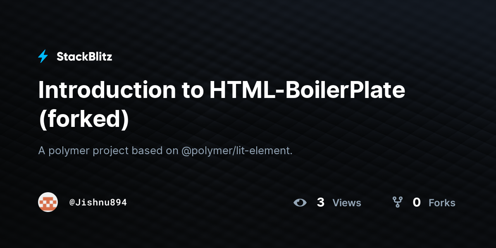The image size is (496, 248).
Task: Open the Jishnu894 user avatar
Action: pyautogui.click(x=48, y=202)
